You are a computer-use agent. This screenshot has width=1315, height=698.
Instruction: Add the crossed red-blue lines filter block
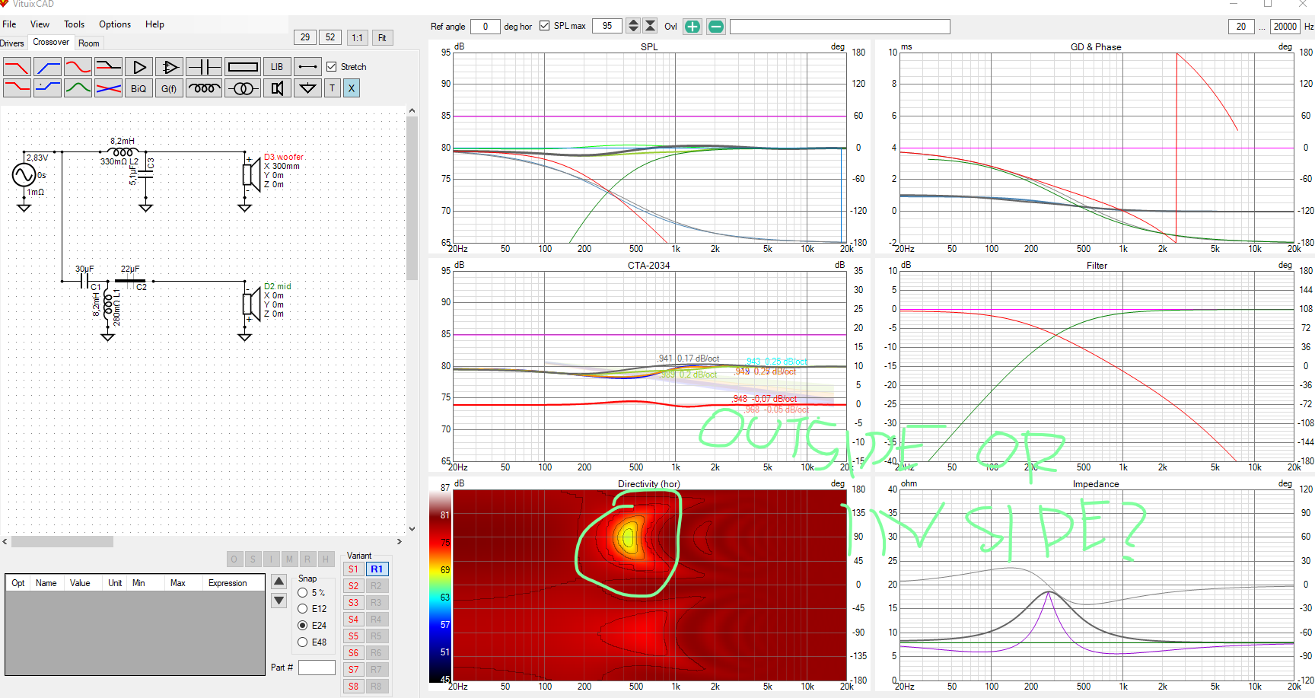pyautogui.click(x=108, y=88)
